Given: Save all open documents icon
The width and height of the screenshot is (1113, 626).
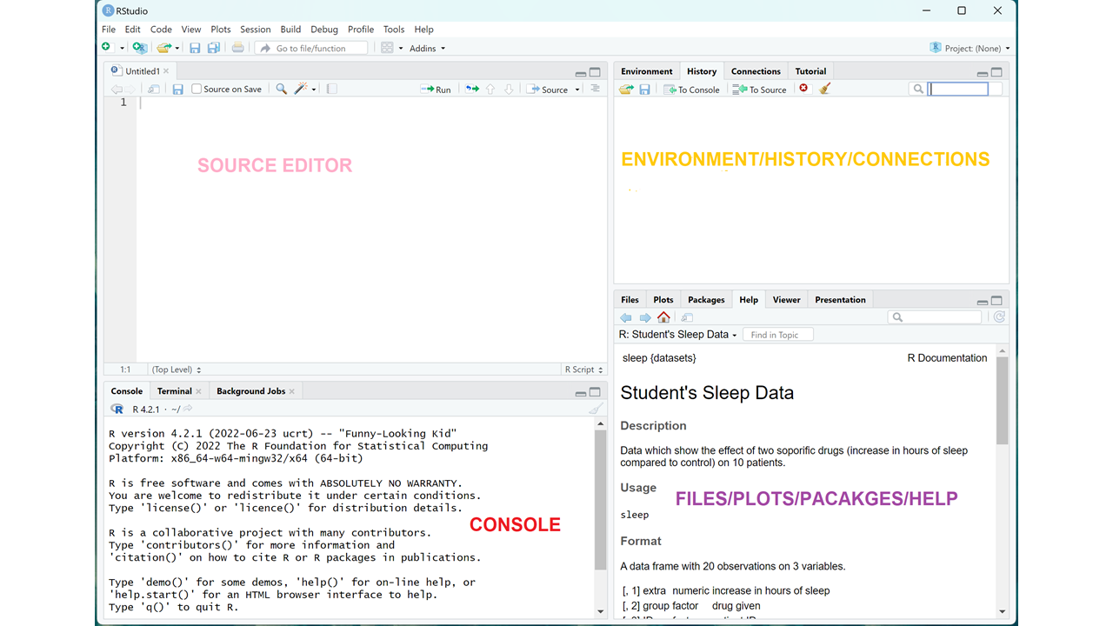Looking at the screenshot, I should click(213, 48).
